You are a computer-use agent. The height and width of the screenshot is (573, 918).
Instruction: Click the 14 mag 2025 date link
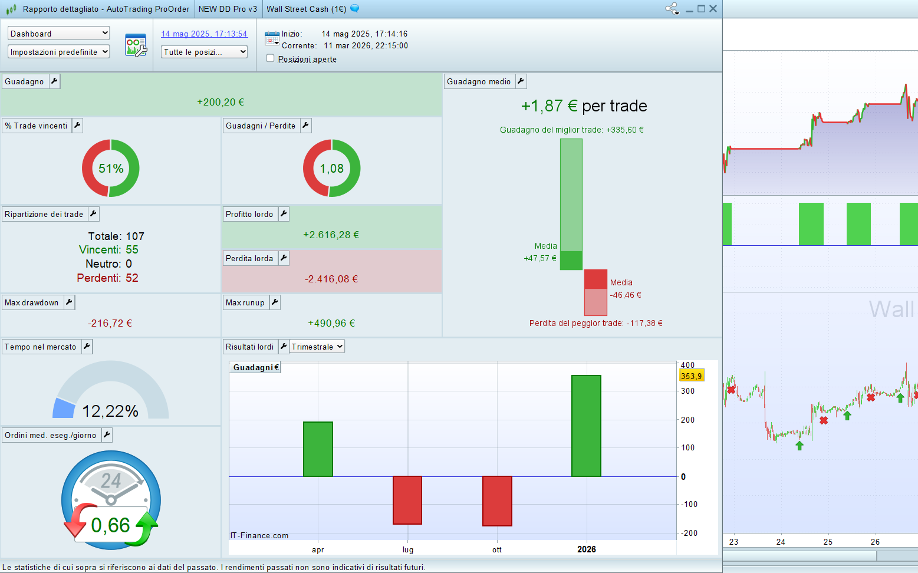[204, 34]
